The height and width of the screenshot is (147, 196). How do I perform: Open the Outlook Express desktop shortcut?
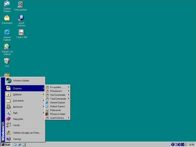tap(7, 6)
